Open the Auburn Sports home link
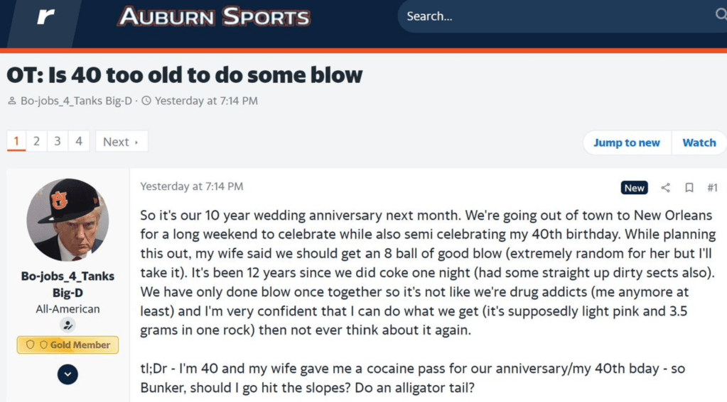 pyautogui.click(x=214, y=17)
